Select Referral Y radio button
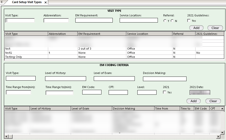This screenshot has width=226, height=140. click(165, 21)
